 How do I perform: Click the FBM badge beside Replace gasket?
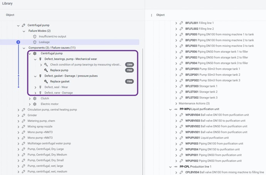[x=129, y=81]
